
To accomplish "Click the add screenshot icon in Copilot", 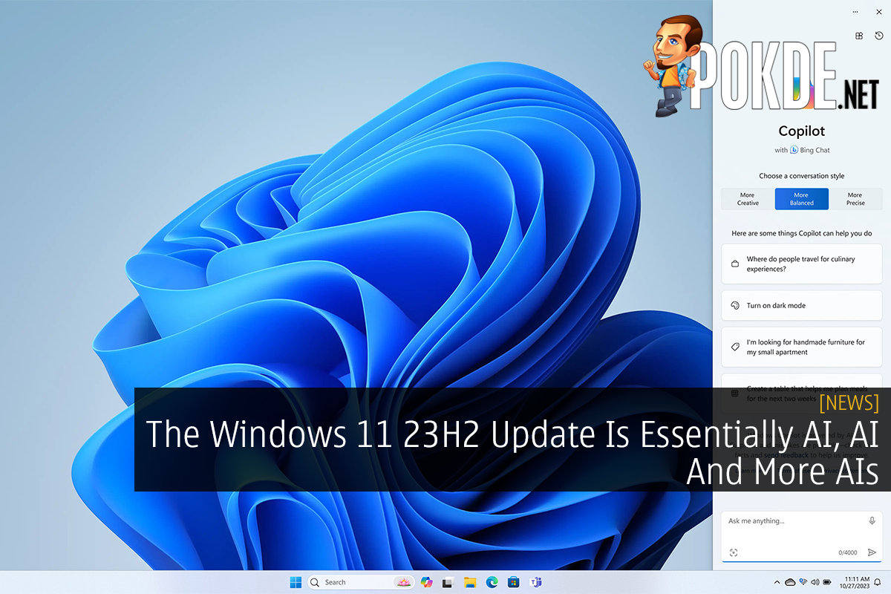I will (x=734, y=552).
